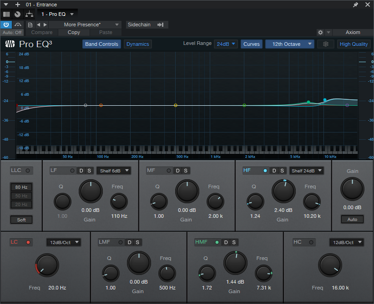
Task: Click the lime LMF band node on graph
Action: tap(244, 105)
